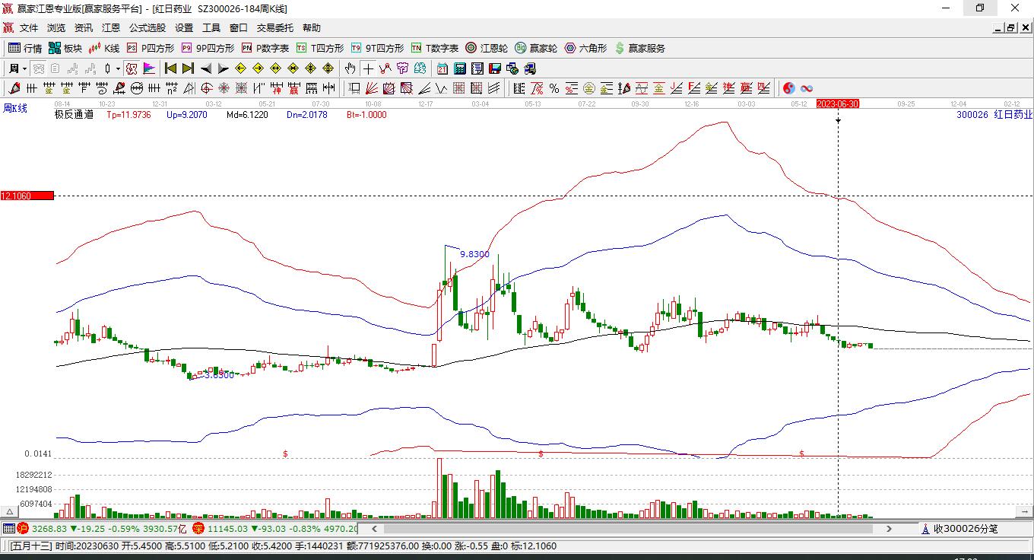Open the 资讯 menu
This screenshot has height=560, width=1034.
tap(84, 28)
